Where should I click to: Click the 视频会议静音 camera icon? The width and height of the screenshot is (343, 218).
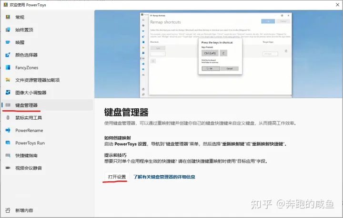(x=8, y=168)
